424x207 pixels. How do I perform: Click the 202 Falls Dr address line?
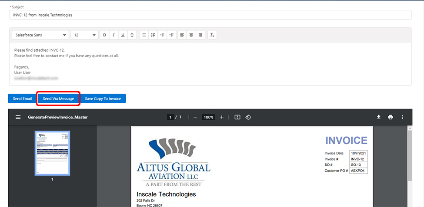(146, 201)
